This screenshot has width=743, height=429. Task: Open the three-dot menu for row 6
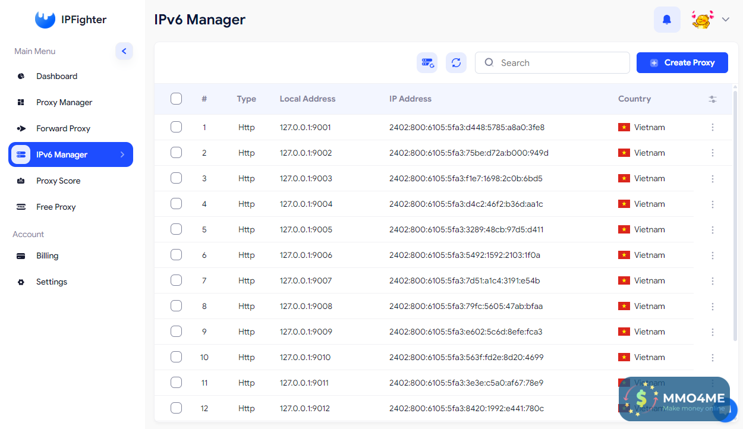click(713, 255)
